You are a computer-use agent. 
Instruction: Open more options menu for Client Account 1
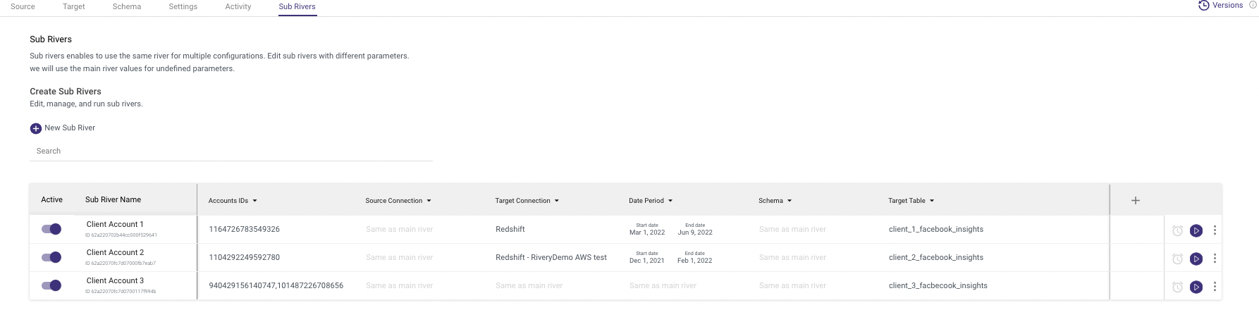pos(1215,230)
